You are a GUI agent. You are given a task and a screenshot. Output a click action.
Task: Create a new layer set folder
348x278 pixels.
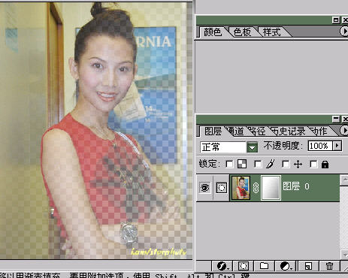click(x=264, y=266)
